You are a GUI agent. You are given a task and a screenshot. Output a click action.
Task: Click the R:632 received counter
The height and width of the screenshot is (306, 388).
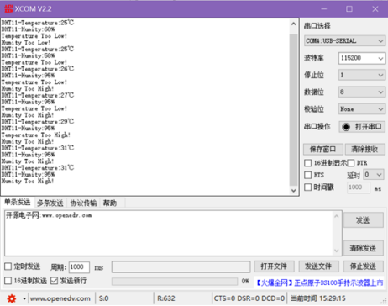(x=166, y=298)
